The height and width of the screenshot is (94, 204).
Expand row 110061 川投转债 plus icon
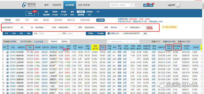coord(8,76)
